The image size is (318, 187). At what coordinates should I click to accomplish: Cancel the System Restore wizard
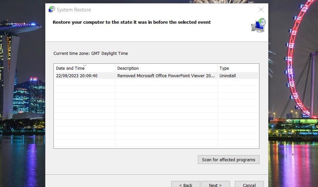pos(249,185)
